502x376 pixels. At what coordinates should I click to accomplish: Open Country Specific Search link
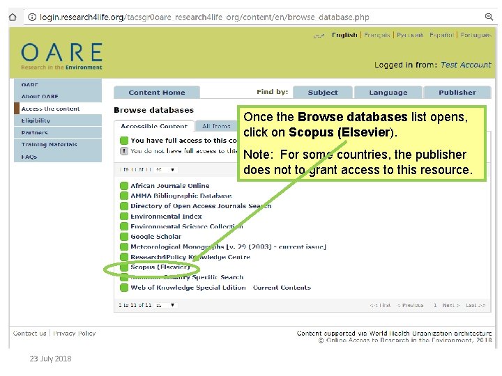point(187,277)
